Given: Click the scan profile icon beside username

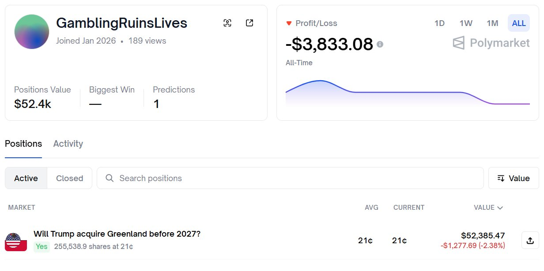Looking at the screenshot, I should click(227, 23).
